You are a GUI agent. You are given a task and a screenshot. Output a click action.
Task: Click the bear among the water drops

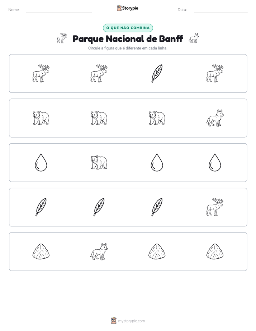point(99,163)
